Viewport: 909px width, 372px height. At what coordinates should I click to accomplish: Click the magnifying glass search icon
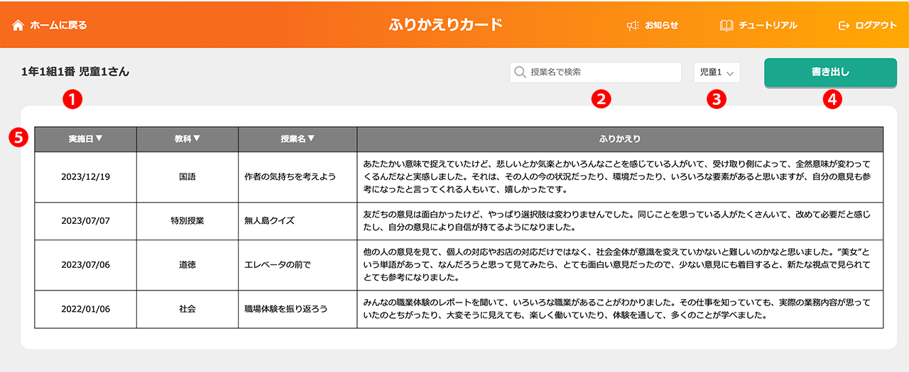521,72
